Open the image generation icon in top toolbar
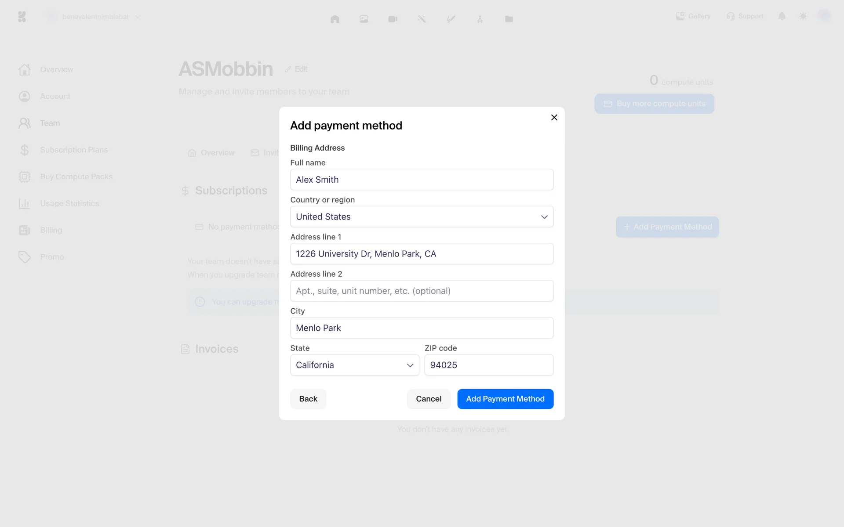844x527 pixels. coord(364,19)
